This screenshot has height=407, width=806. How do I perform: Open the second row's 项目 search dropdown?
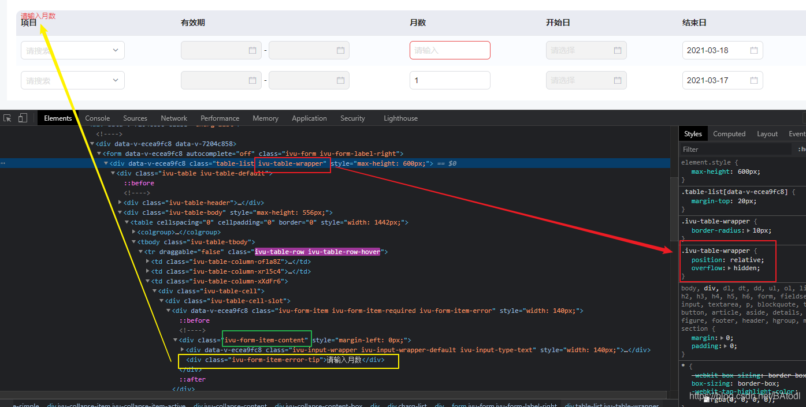(x=73, y=80)
